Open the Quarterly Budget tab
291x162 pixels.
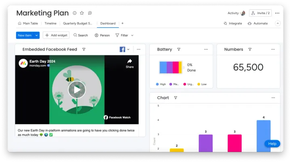pos(78,23)
